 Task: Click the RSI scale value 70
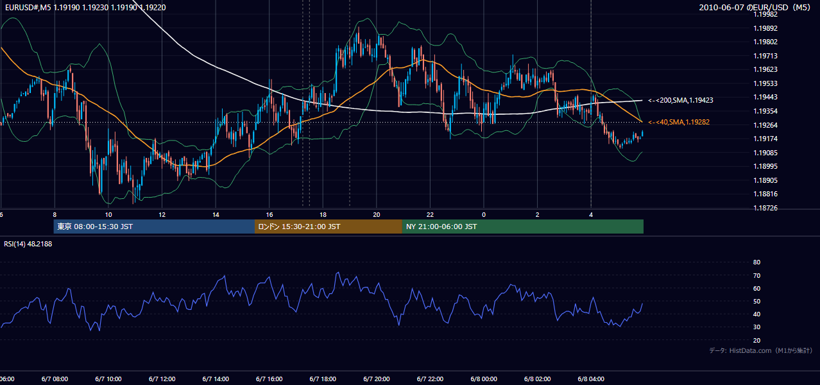(x=756, y=275)
